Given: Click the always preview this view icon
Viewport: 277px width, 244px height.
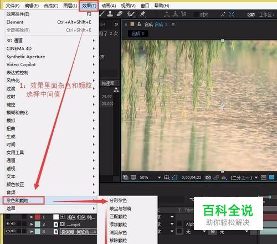Looking at the screenshot, I should click(126, 177).
